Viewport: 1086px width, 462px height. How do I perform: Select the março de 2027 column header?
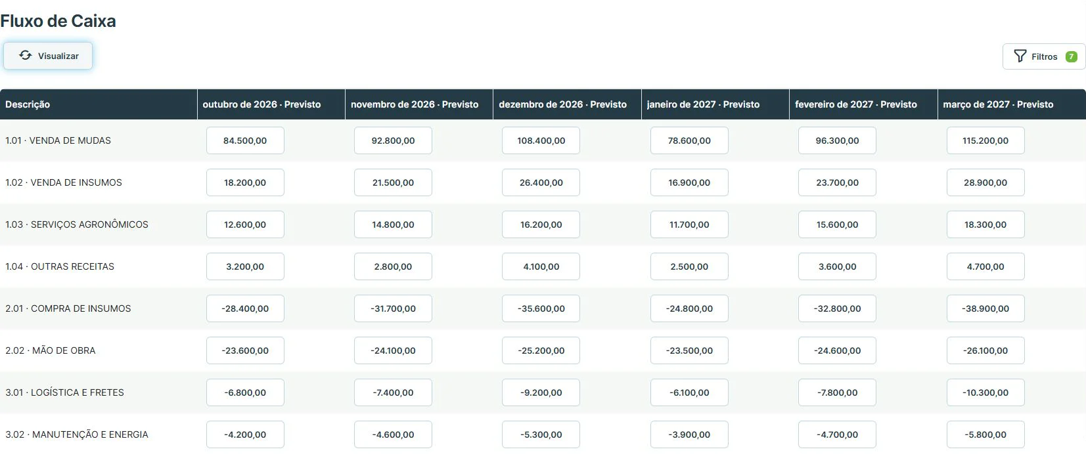pos(1012,104)
